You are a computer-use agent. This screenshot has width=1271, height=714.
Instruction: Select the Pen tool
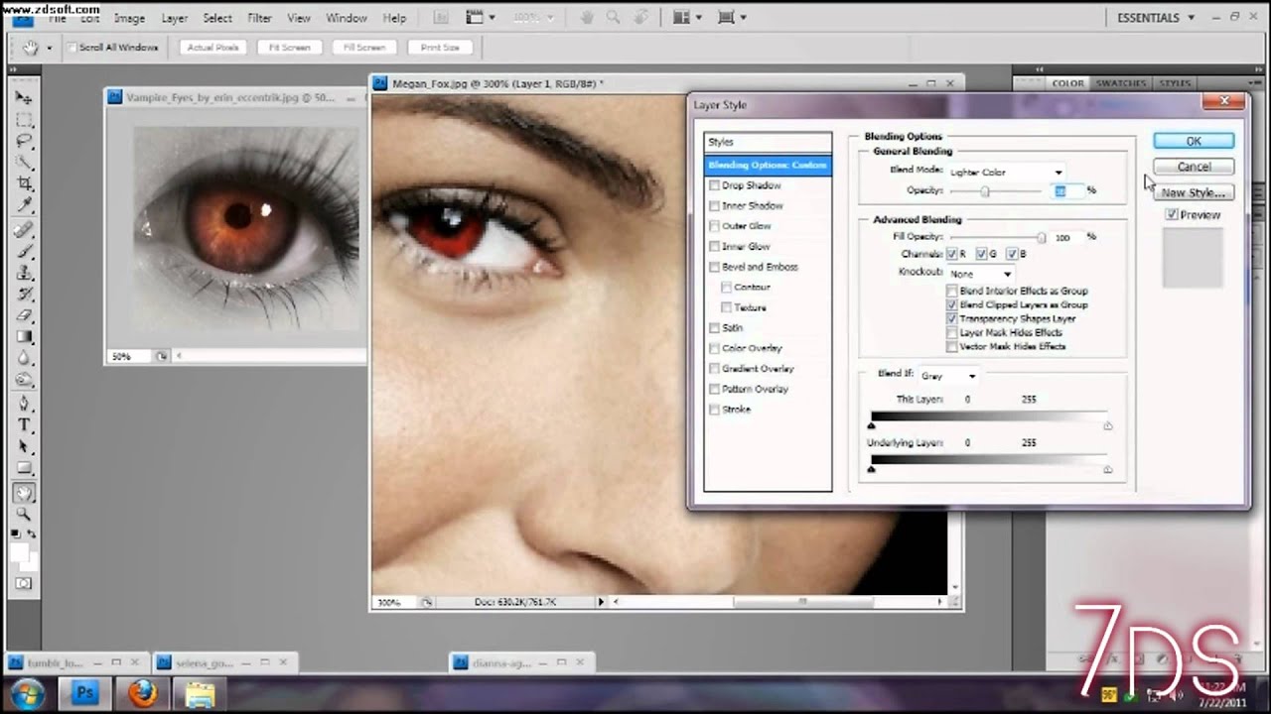pos(24,405)
